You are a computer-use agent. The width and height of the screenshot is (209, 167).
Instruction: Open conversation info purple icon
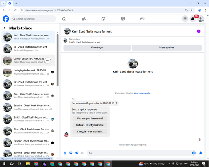pos(199,31)
